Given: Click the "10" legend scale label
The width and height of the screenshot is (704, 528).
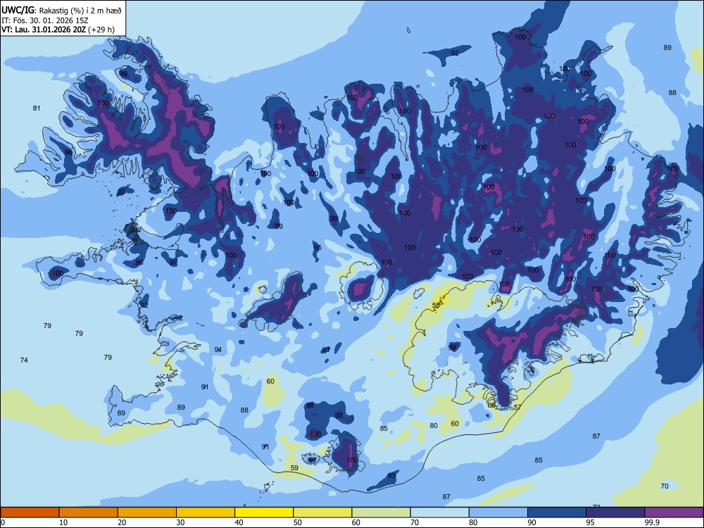Looking at the screenshot, I should [x=63, y=522].
